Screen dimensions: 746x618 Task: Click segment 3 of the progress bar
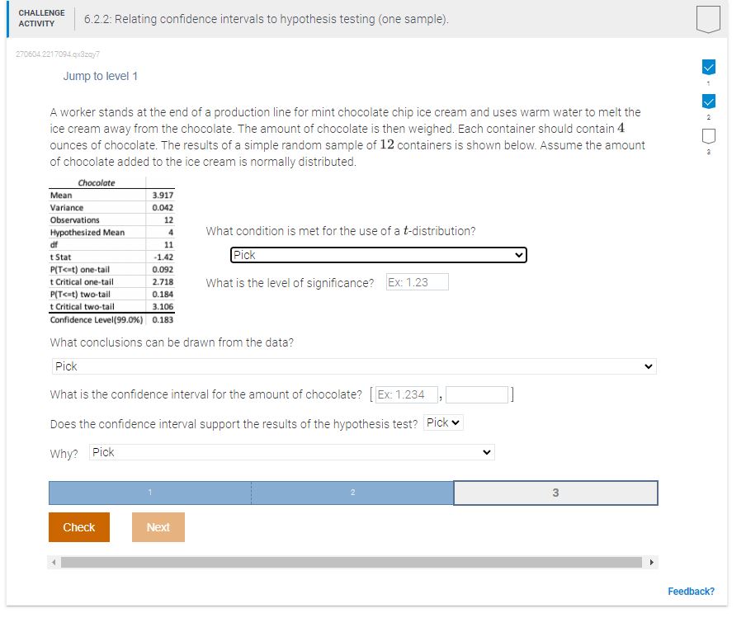(555, 492)
